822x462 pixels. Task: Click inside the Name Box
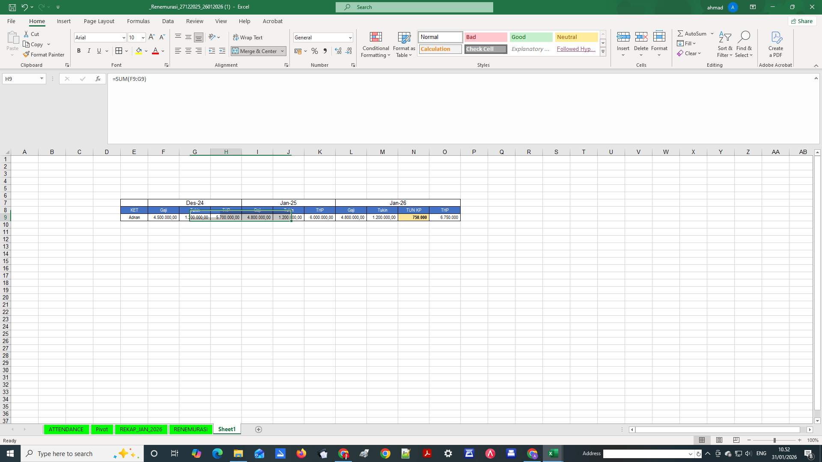[x=21, y=79]
